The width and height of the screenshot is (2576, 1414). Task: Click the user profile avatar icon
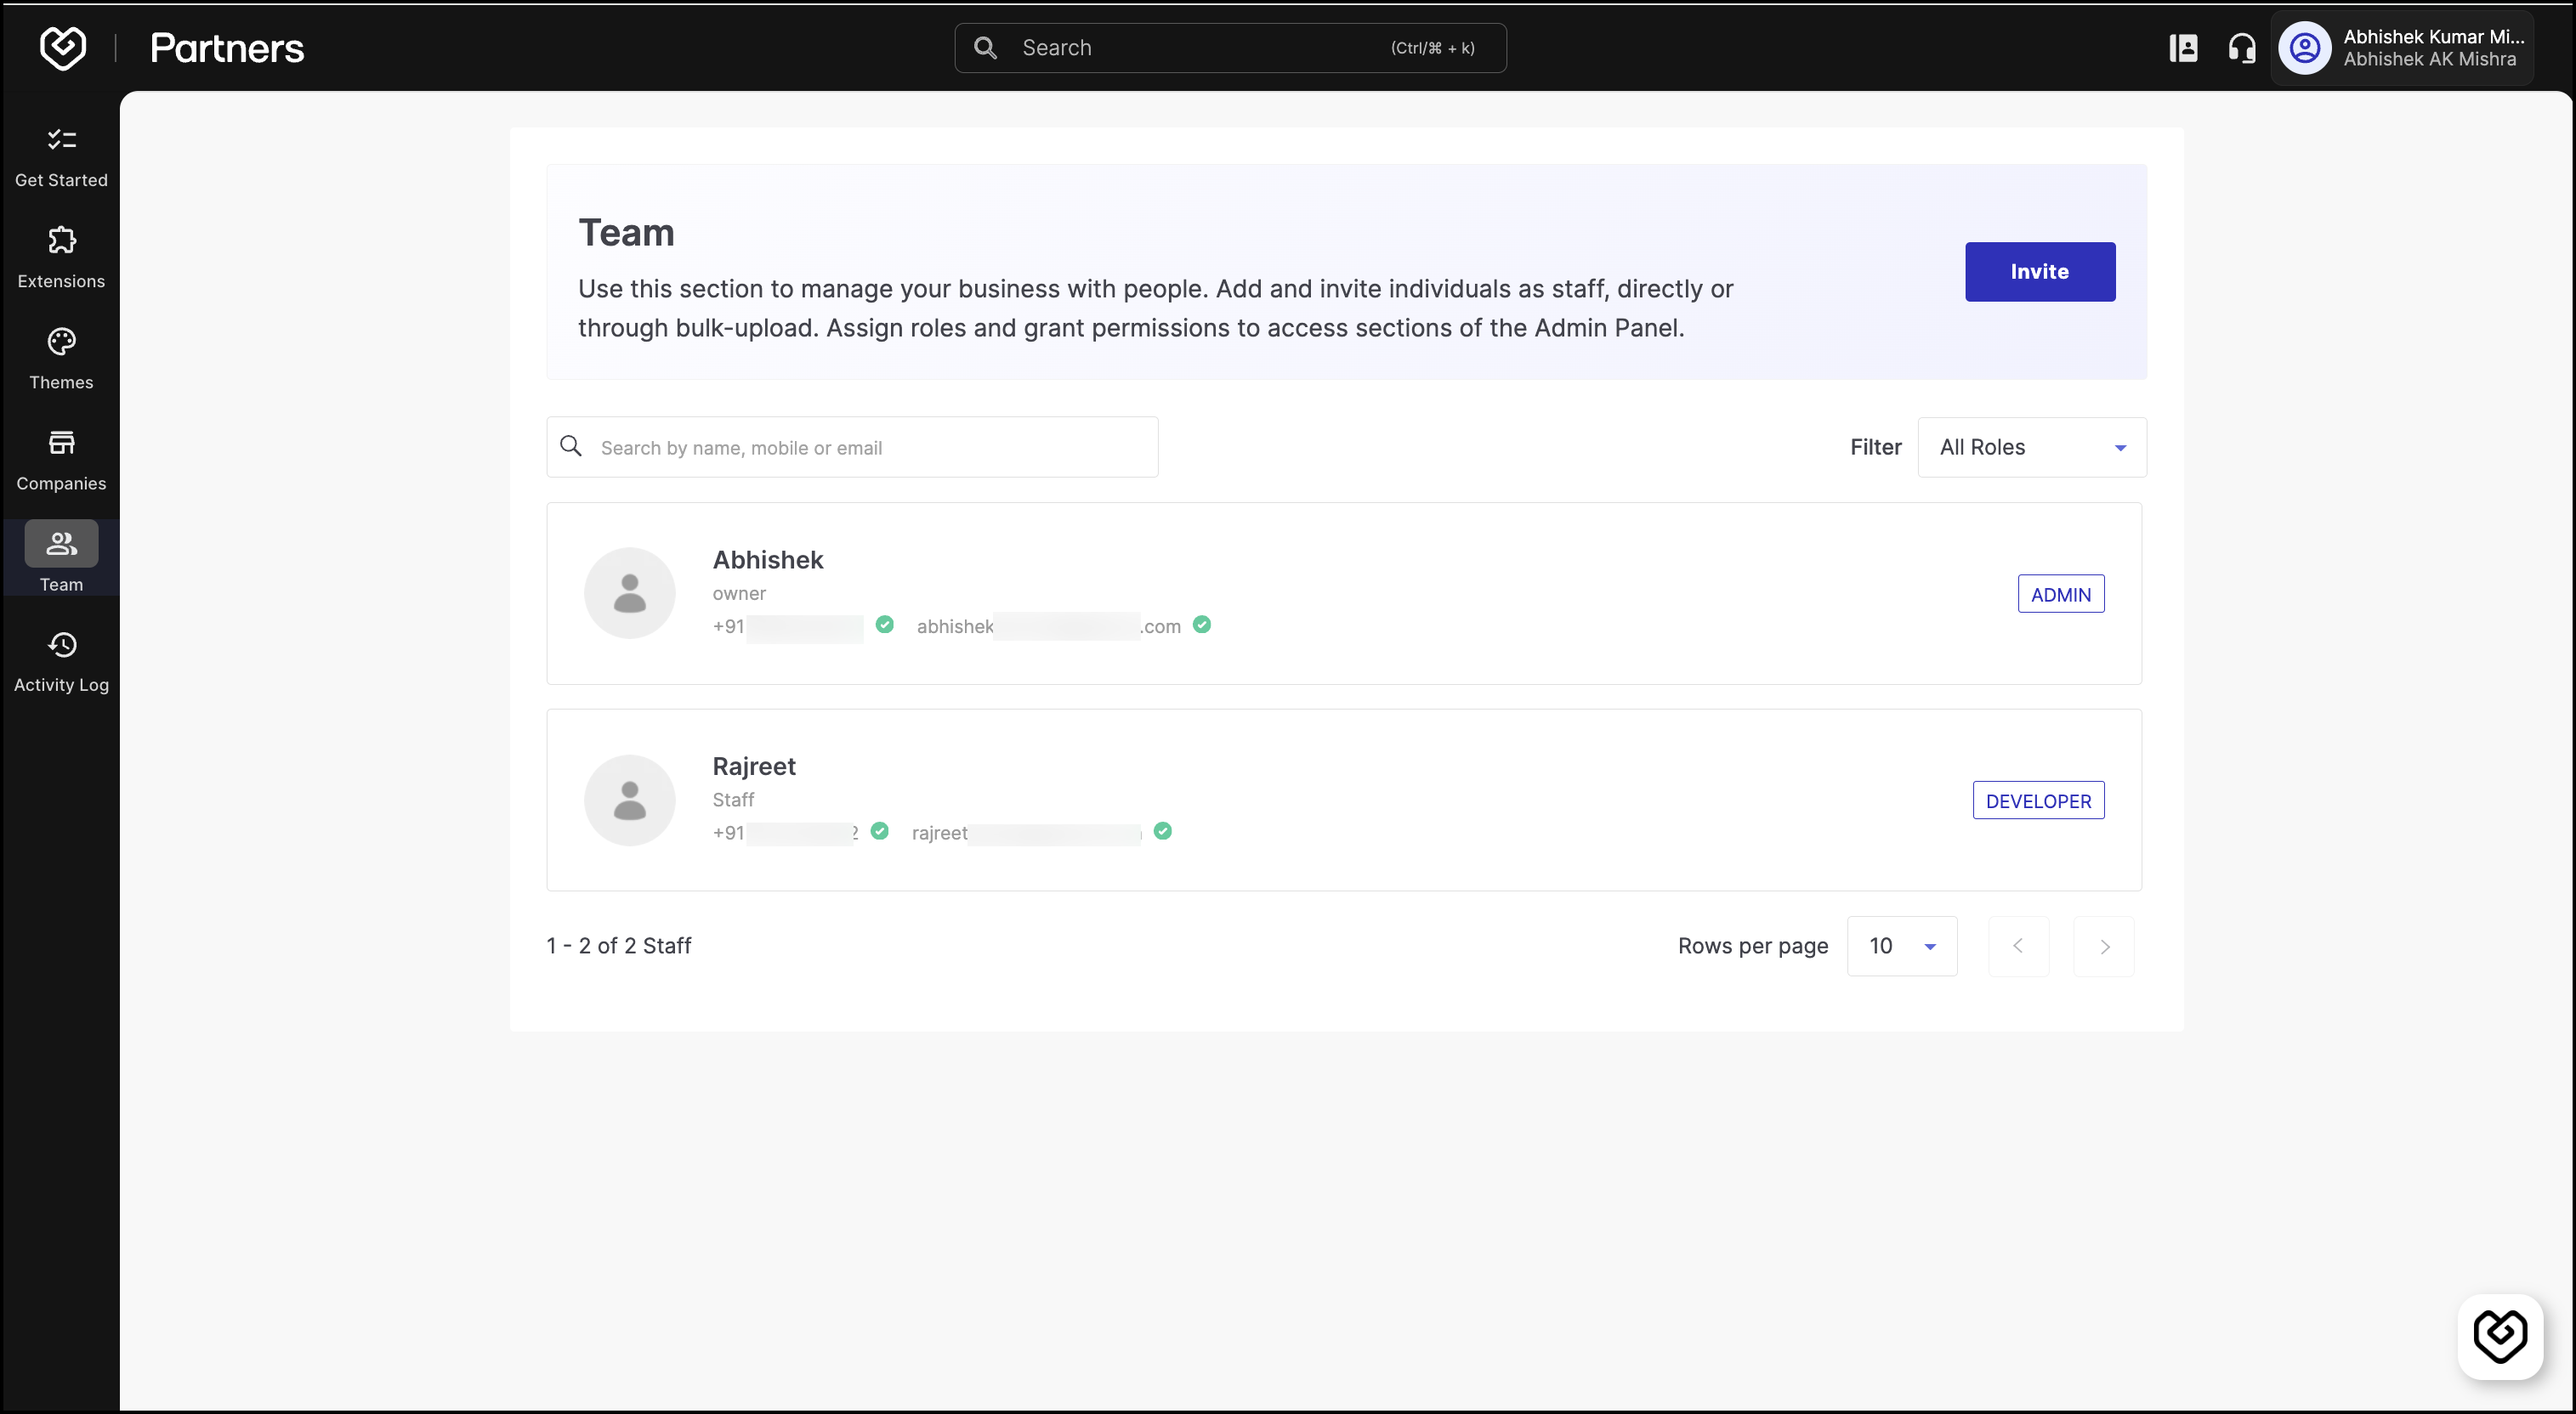click(2305, 48)
